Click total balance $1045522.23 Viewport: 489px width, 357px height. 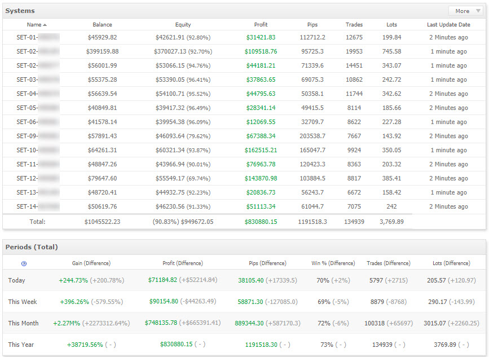pos(102,222)
